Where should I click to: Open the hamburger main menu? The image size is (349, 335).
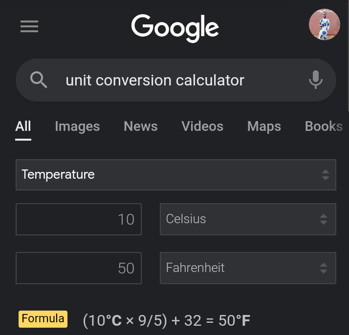coord(29,26)
